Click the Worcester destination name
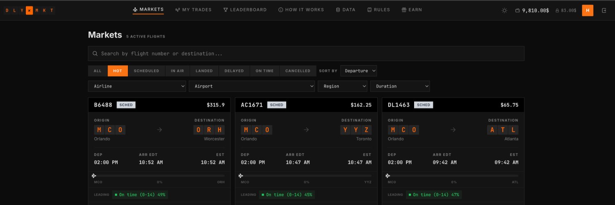Image resolution: width=615 pixels, height=205 pixels. tap(214, 139)
